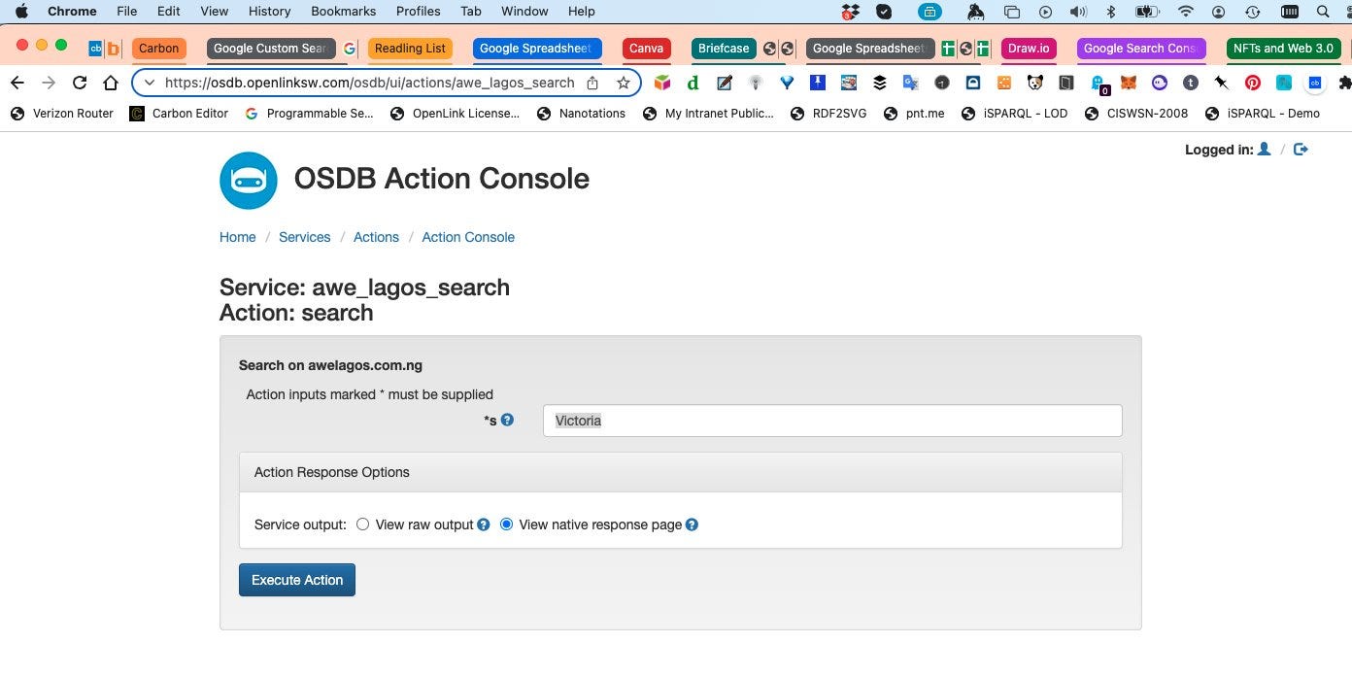This screenshot has width=1352, height=677.
Task: Open the Bookmarks menu
Action: [x=343, y=12]
